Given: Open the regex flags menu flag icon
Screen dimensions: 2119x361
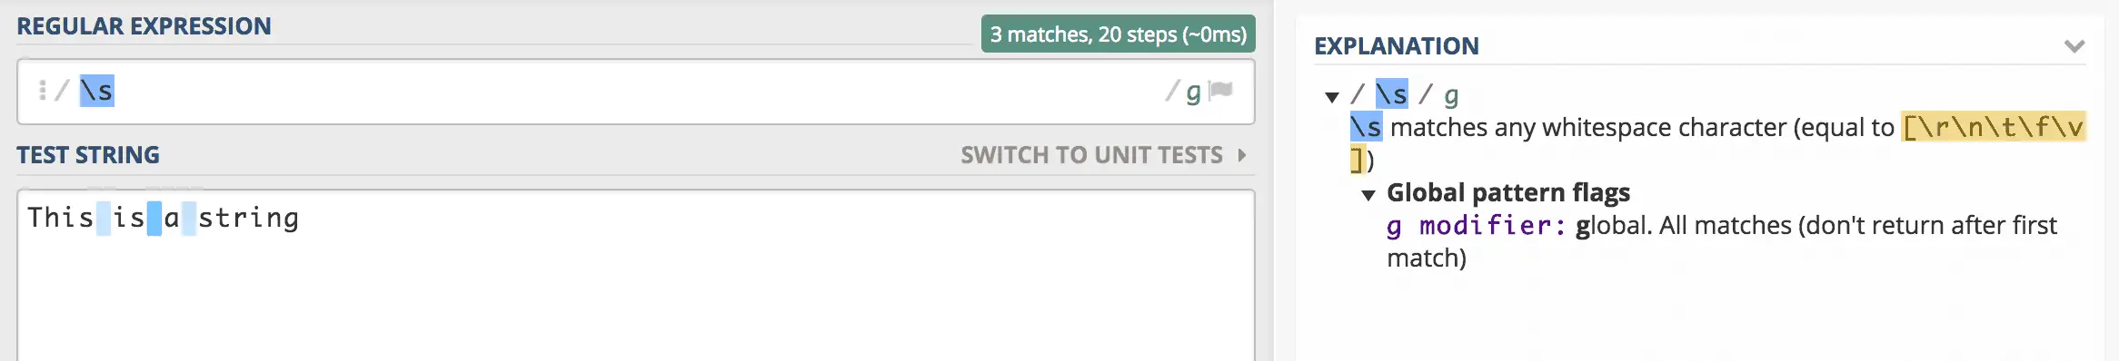Looking at the screenshot, I should [1220, 90].
